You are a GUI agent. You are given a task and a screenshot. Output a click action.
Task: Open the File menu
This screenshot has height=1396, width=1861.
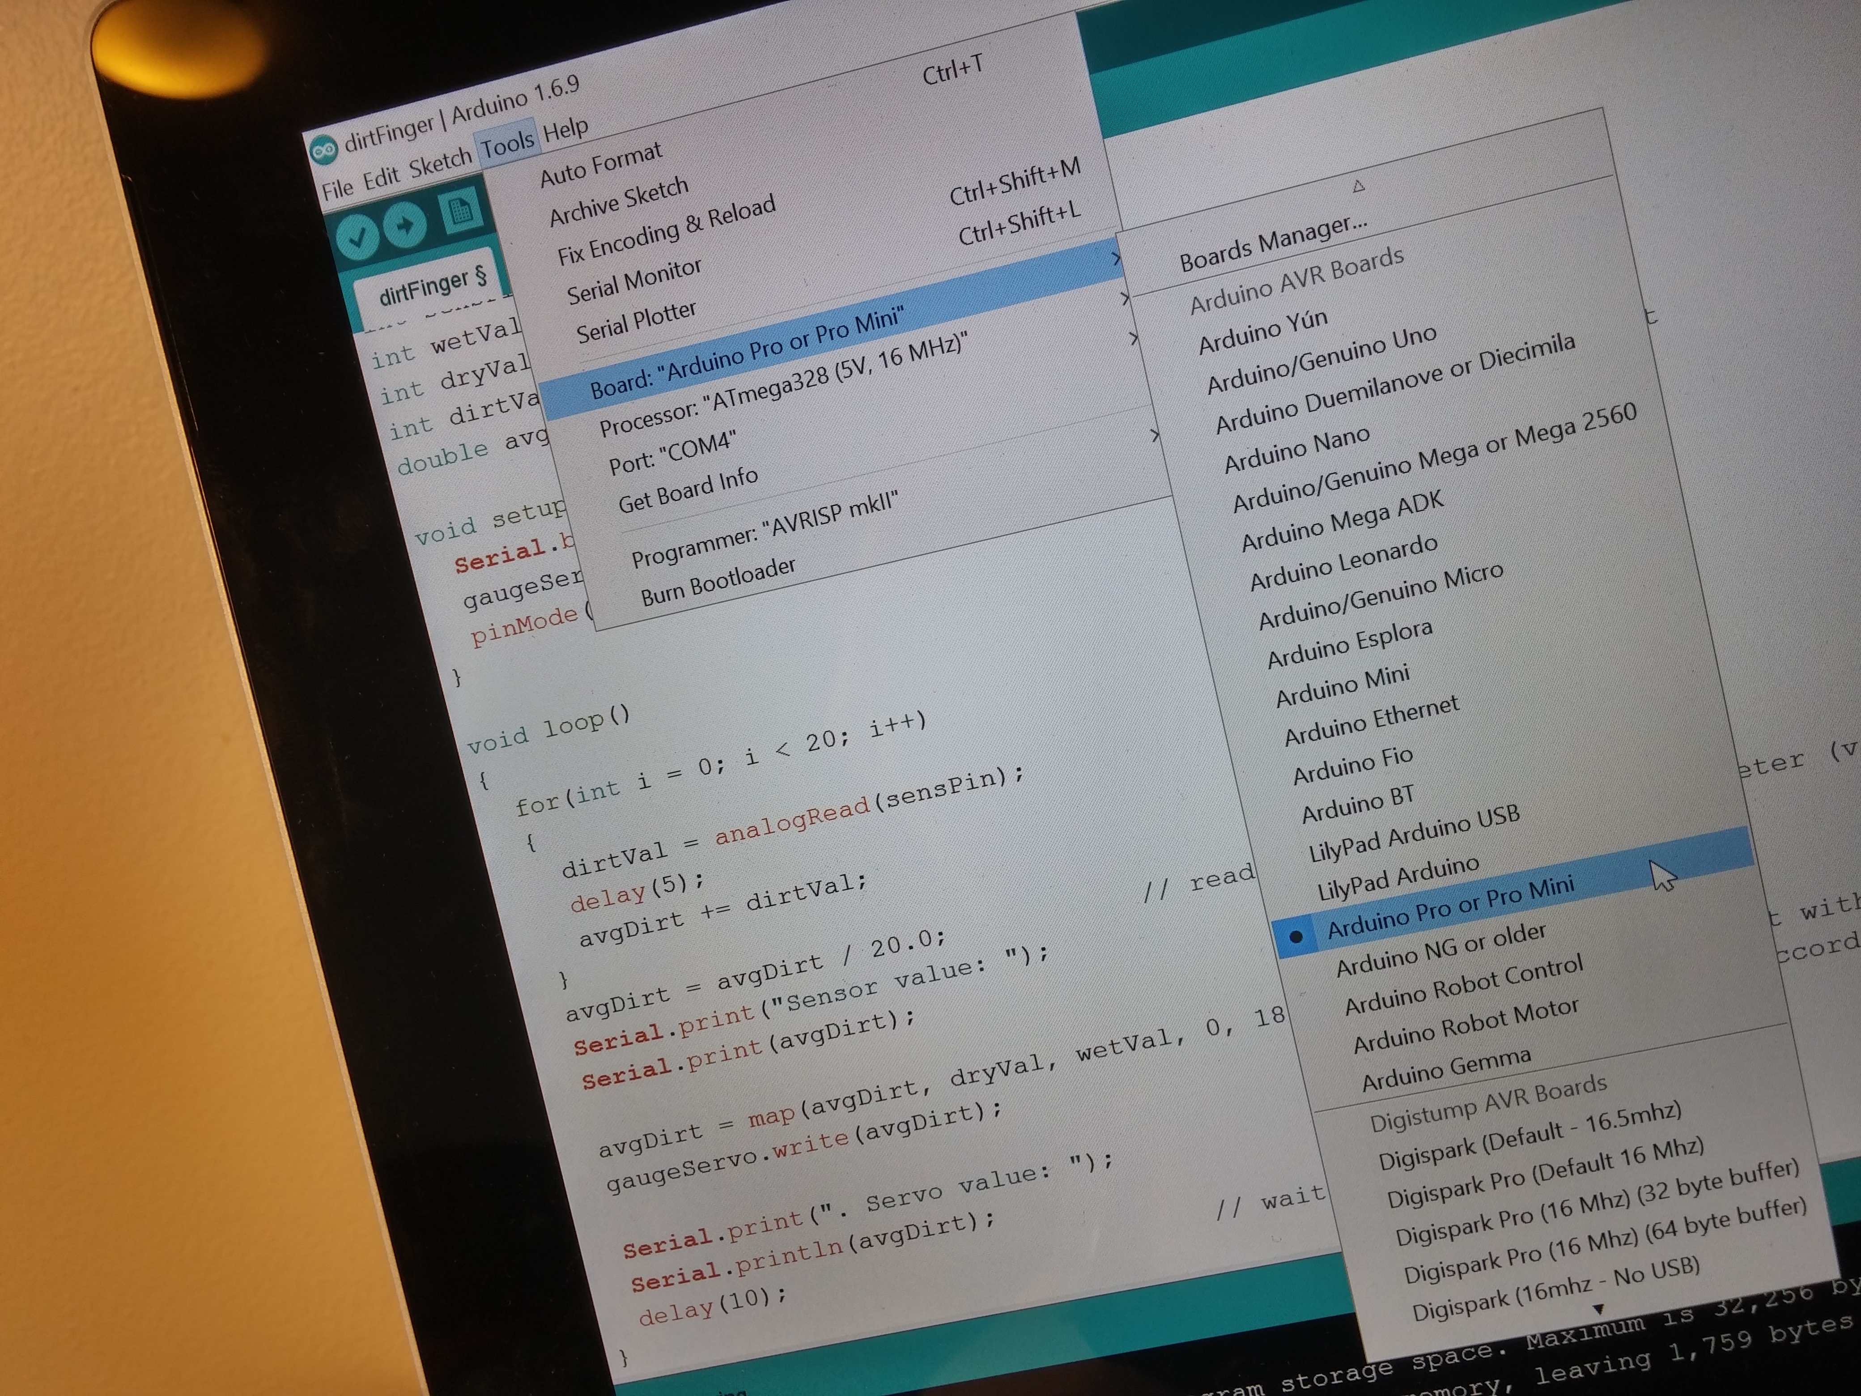point(337,188)
